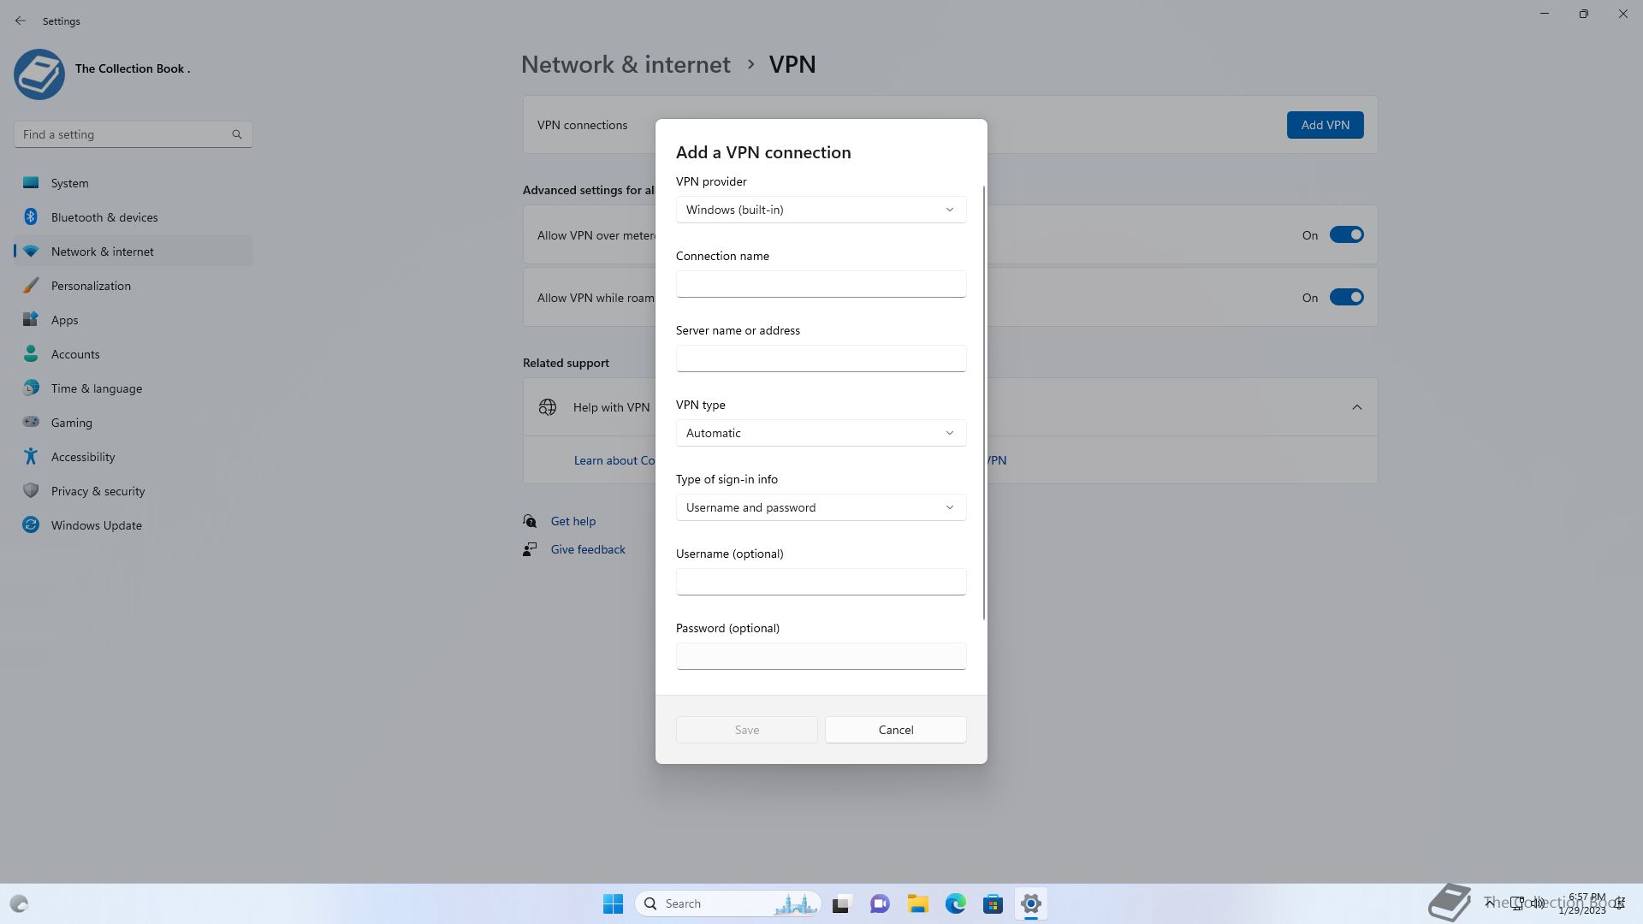Go to Accounts settings category

click(75, 354)
